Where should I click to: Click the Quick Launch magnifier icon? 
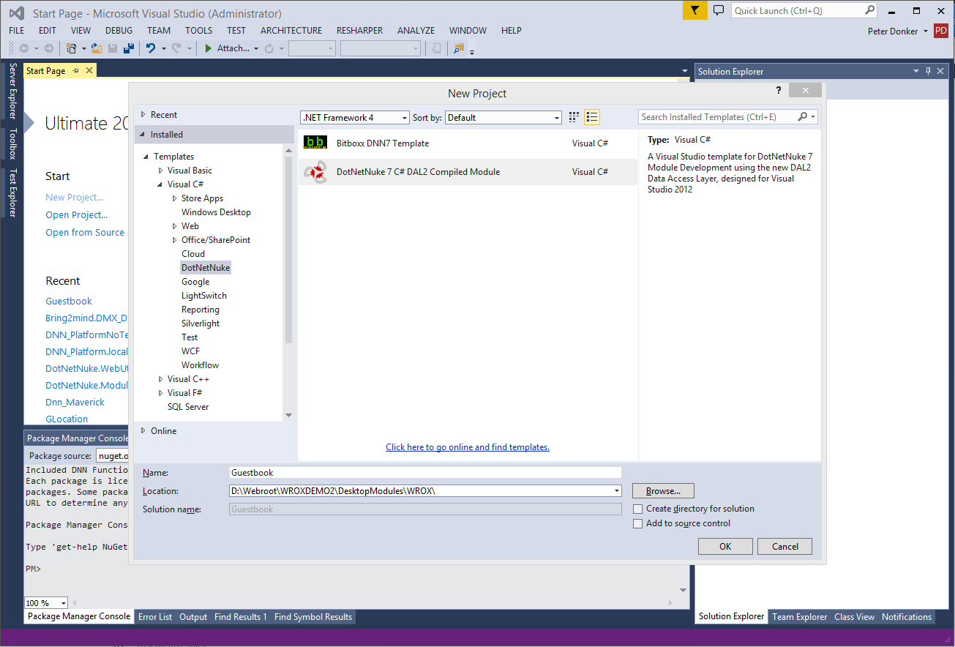tap(869, 10)
